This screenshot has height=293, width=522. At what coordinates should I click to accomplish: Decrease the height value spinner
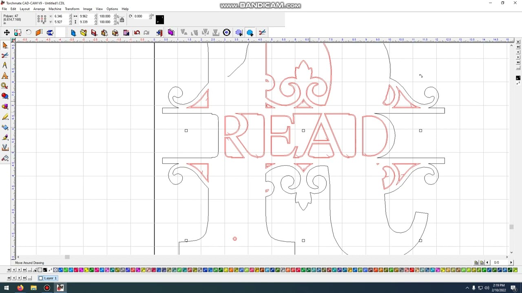point(95,23)
